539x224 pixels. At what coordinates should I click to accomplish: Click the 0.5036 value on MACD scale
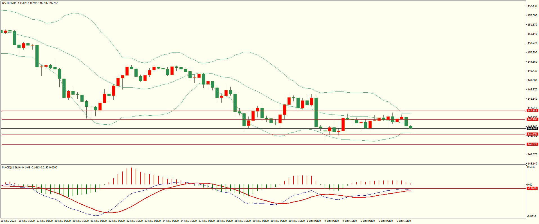tap(531, 167)
